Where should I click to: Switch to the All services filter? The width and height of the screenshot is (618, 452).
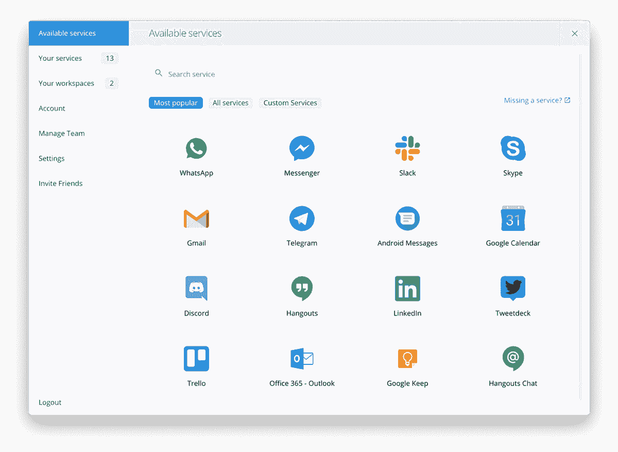pyautogui.click(x=230, y=103)
